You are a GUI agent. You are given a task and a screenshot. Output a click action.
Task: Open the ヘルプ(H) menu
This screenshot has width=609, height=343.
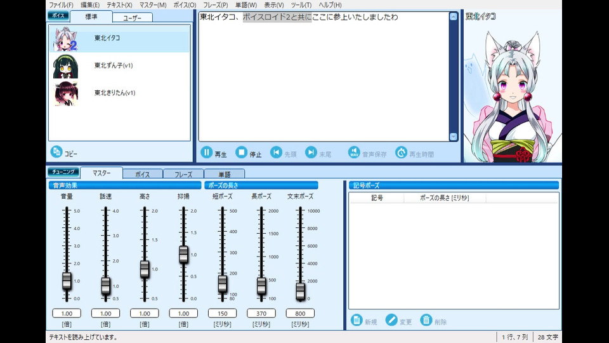point(330,4)
